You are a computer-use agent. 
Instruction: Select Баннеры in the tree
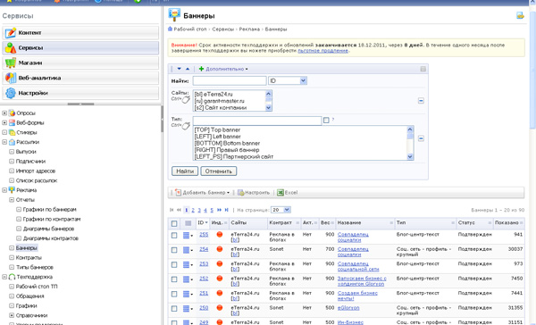click(26, 247)
